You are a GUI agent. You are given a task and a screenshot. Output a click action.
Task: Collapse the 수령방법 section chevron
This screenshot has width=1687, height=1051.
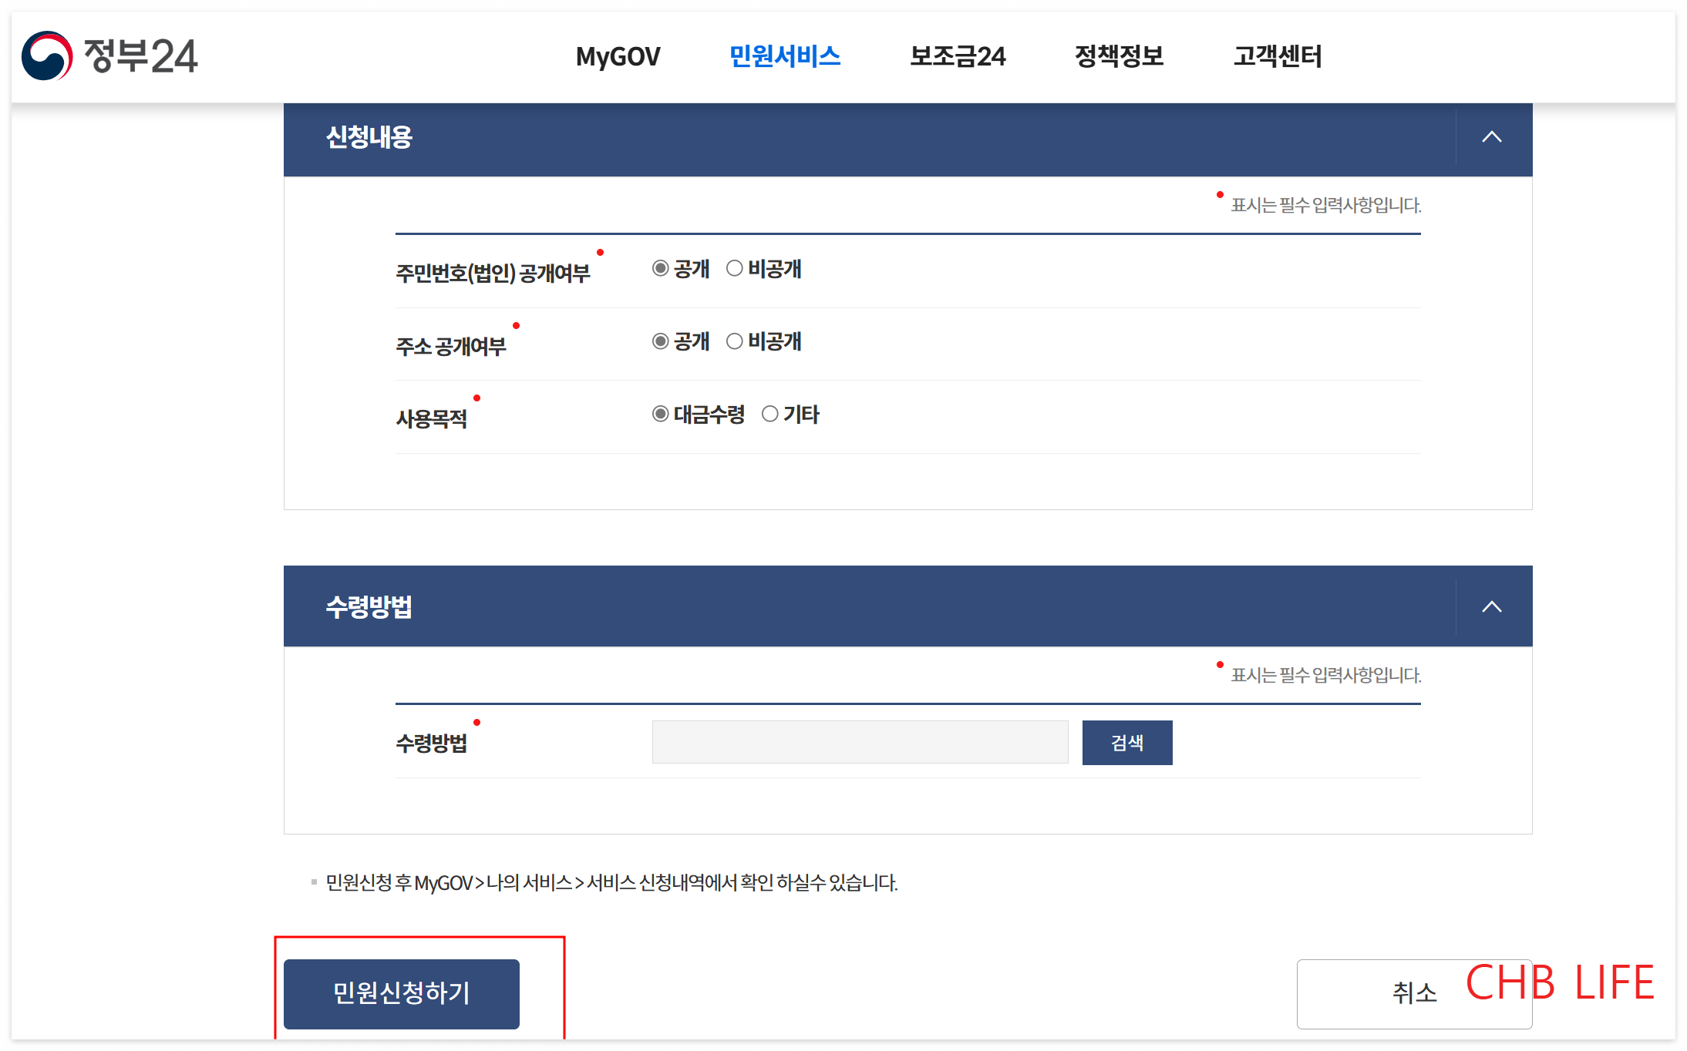coord(1493,606)
